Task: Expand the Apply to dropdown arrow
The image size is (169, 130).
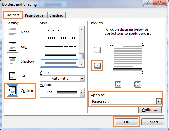Action: [x=159, y=101]
